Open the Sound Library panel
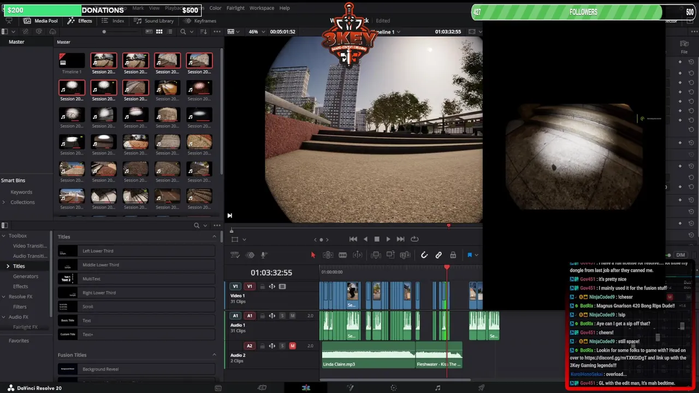This screenshot has height=393, width=699. tap(153, 21)
